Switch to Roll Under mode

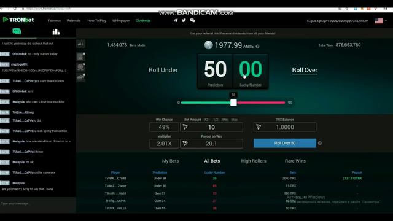(x=163, y=70)
